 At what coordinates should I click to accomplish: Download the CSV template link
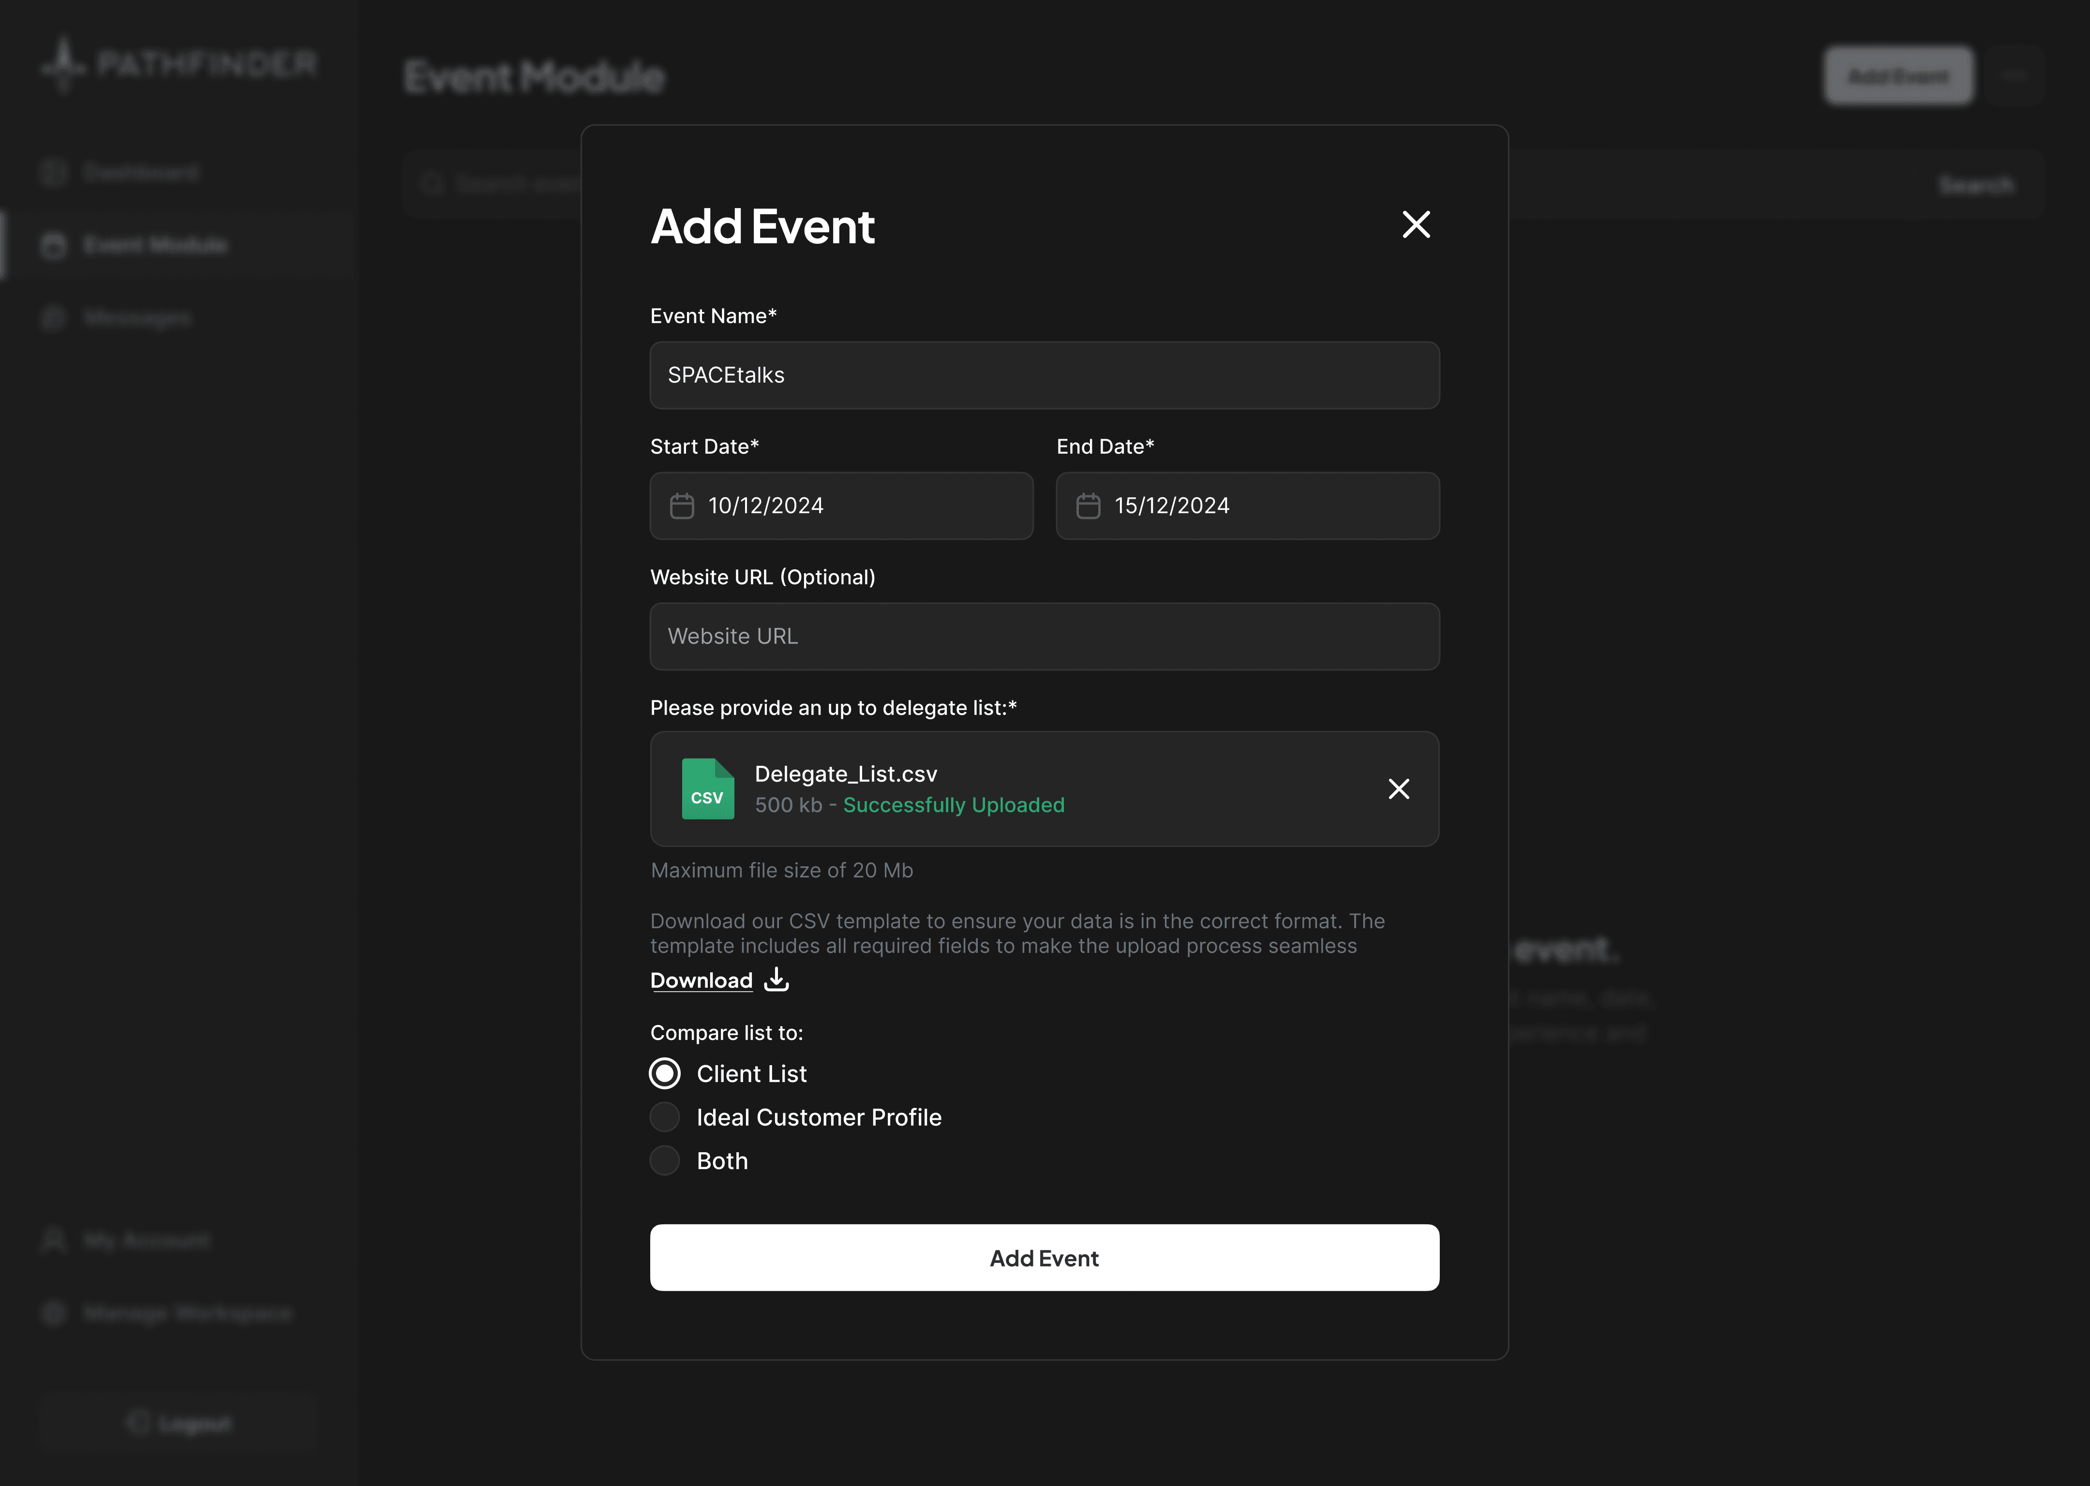(701, 980)
